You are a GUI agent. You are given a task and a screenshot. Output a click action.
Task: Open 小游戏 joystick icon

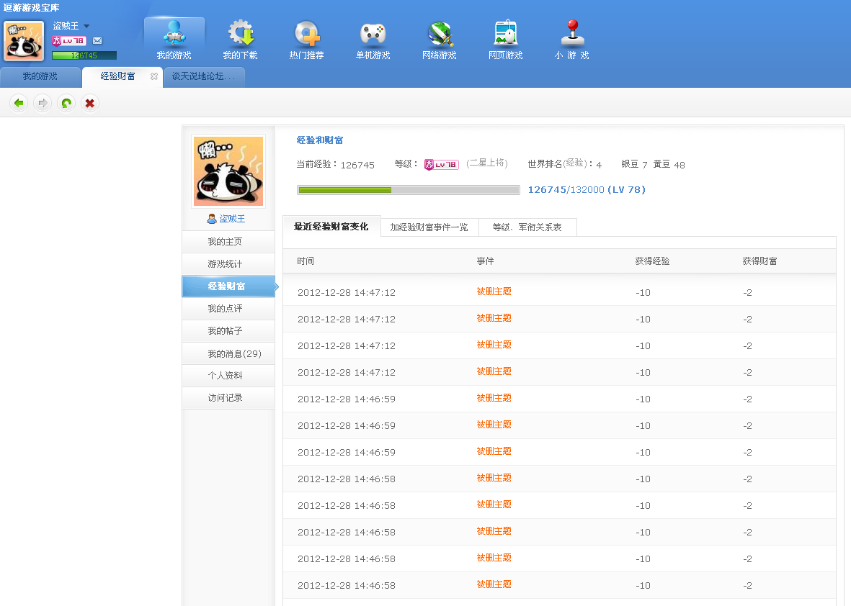point(572,40)
